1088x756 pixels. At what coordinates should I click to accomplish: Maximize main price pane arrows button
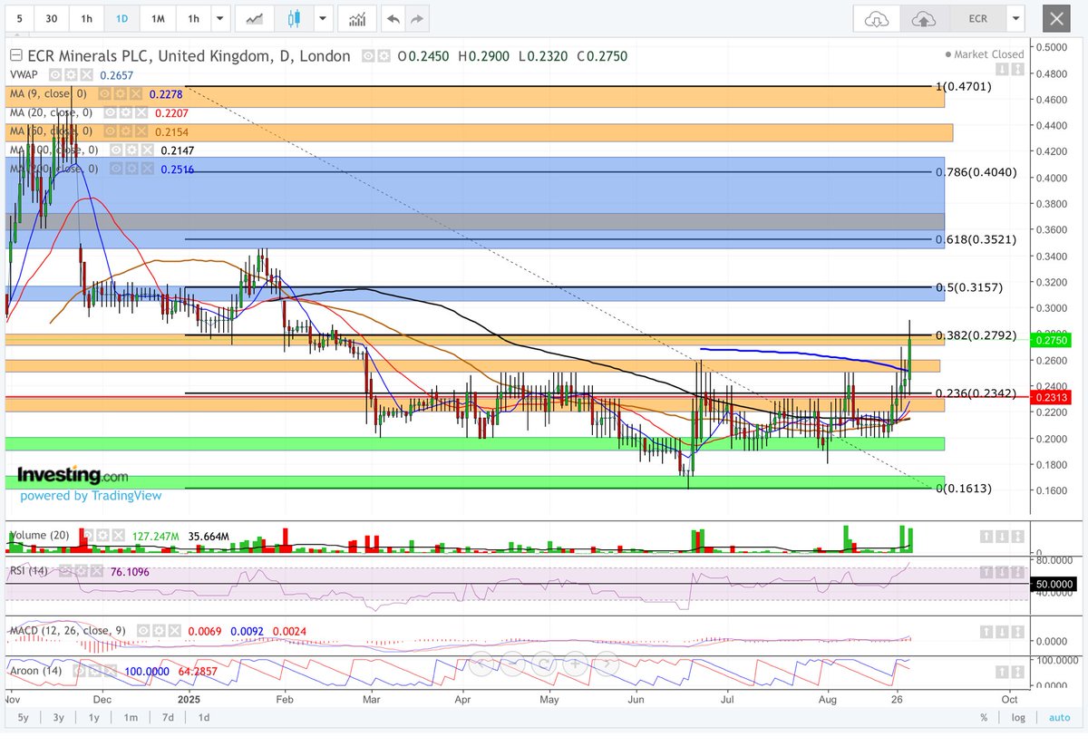1017,69
